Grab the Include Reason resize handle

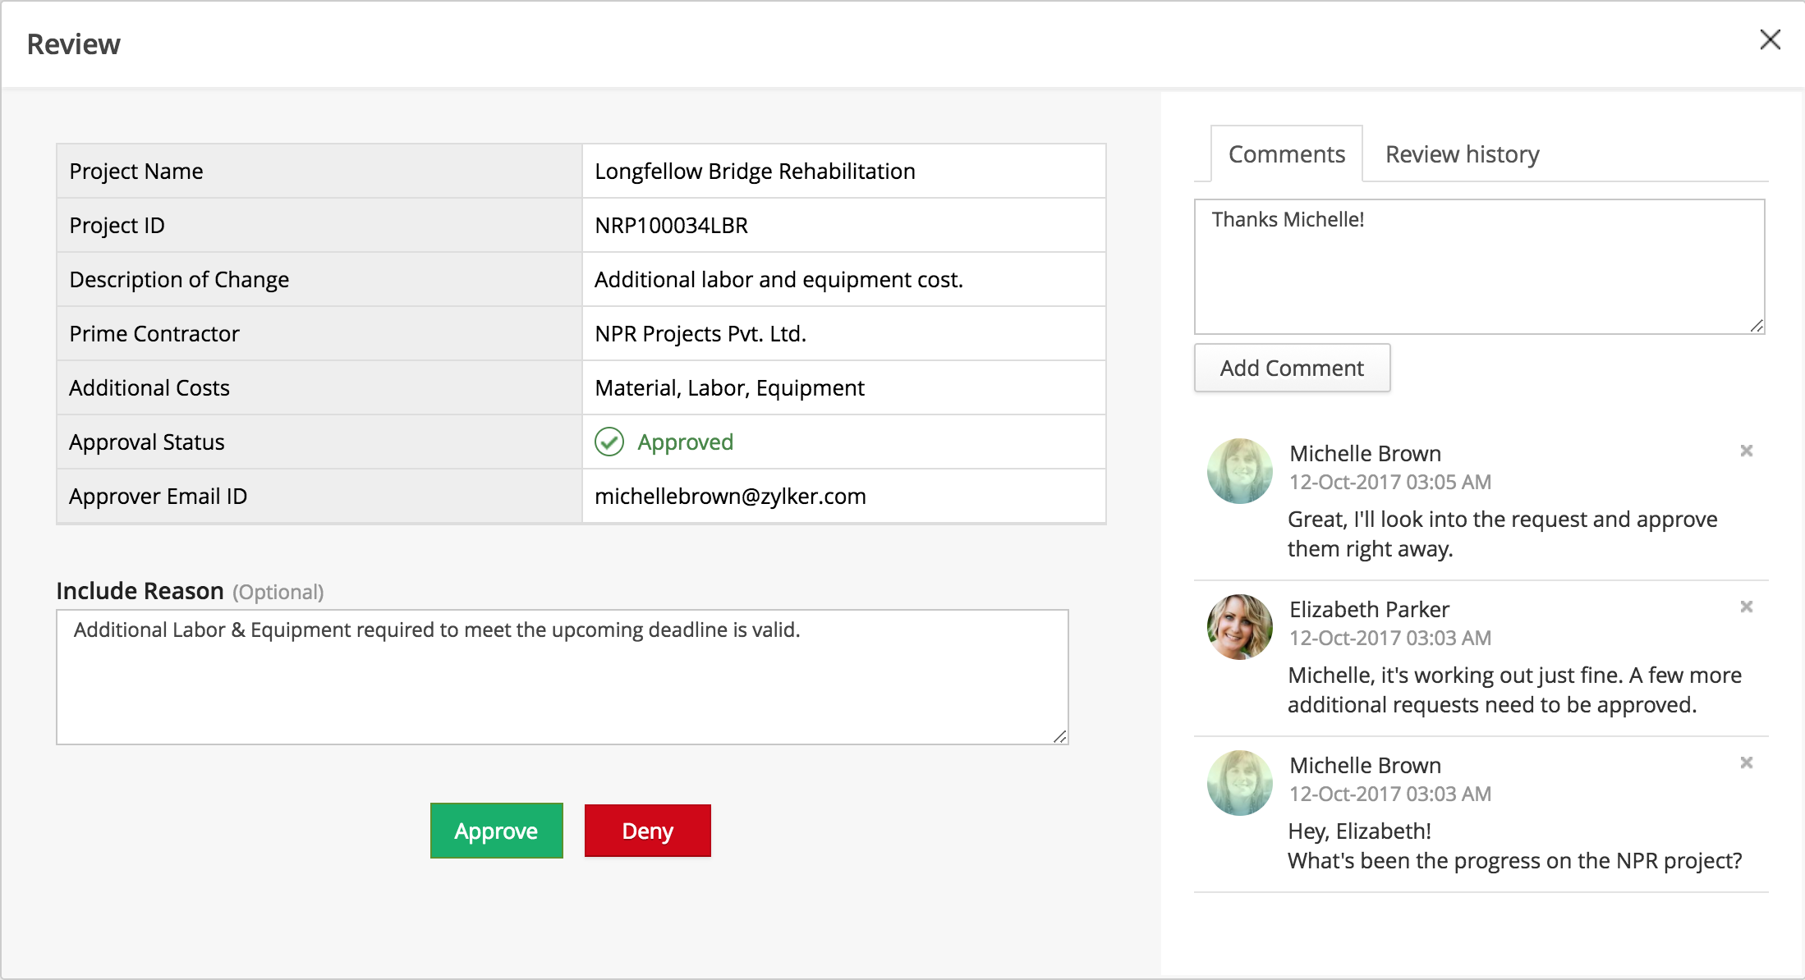coord(1060,736)
